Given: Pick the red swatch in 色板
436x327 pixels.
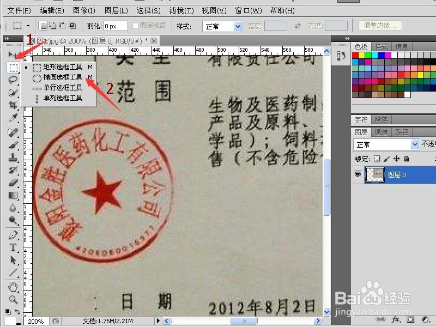Looking at the screenshot, I should (355, 55).
